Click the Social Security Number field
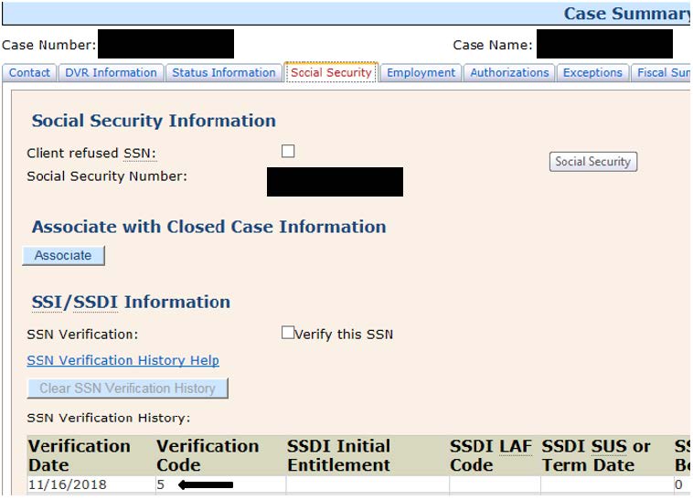 point(335,182)
